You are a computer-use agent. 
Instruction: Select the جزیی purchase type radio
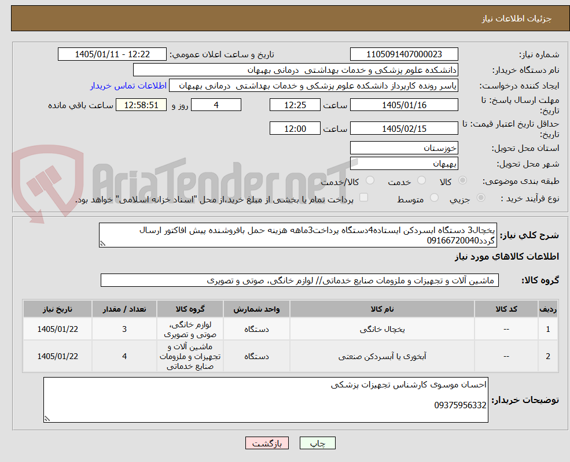(x=480, y=198)
